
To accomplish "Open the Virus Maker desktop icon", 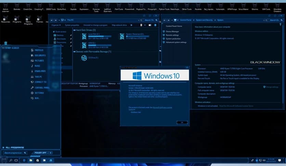I will [243, 7].
